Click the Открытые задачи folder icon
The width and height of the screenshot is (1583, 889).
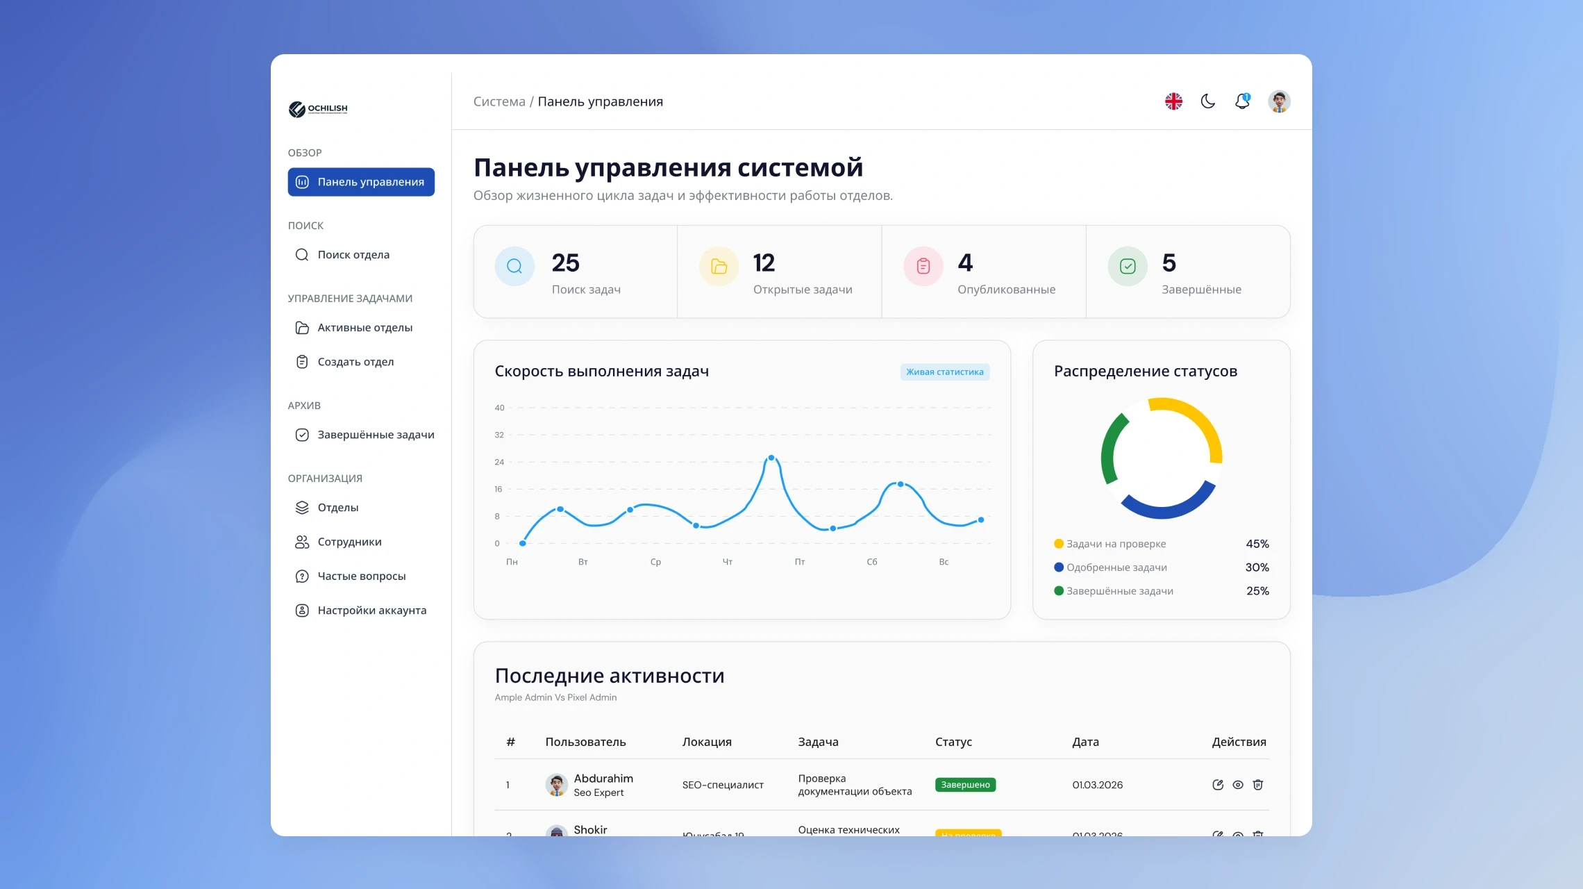(719, 266)
